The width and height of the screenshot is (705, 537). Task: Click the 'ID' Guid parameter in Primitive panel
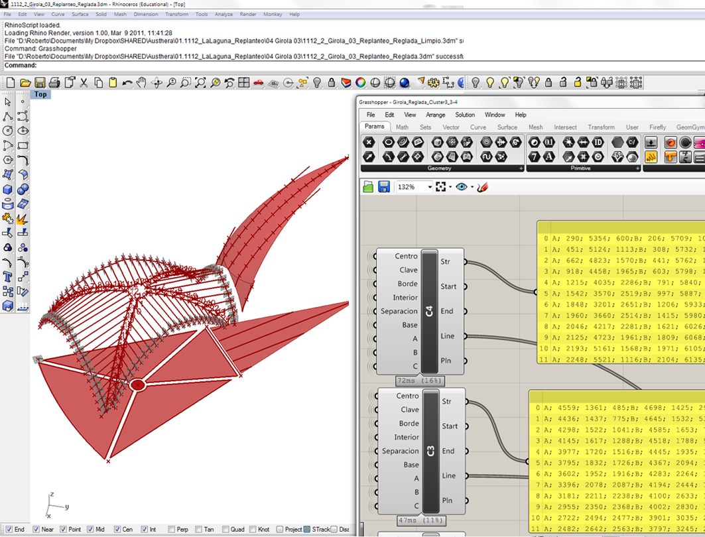(x=598, y=143)
